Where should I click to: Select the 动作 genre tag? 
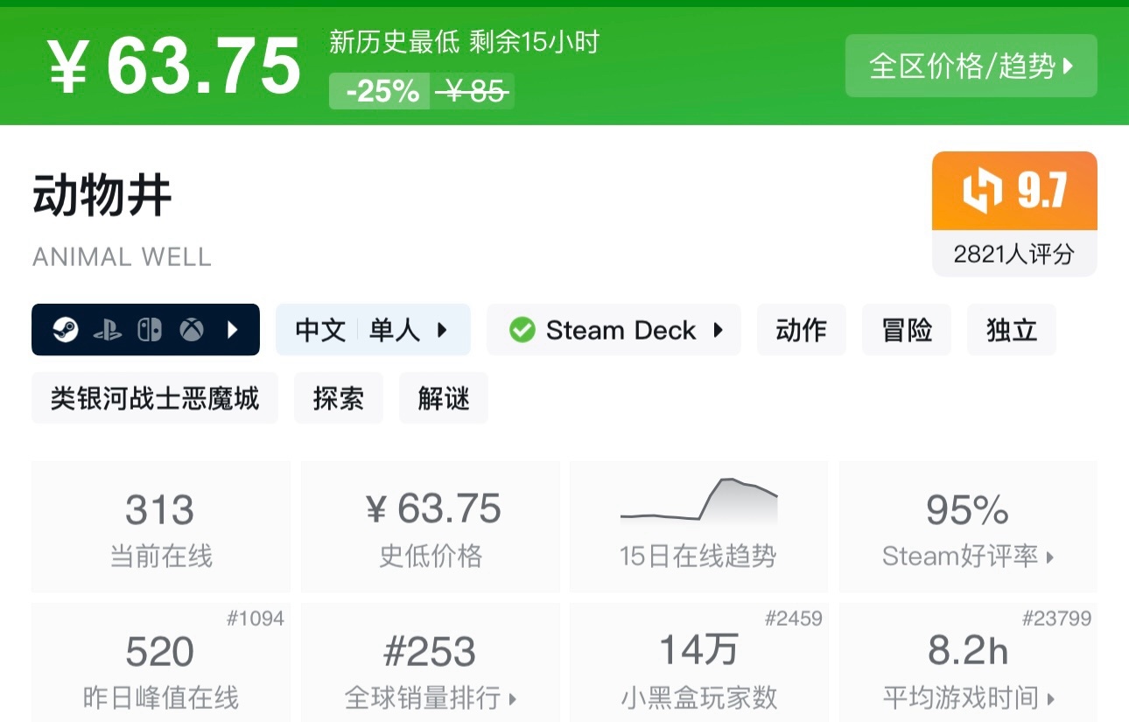(801, 330)
